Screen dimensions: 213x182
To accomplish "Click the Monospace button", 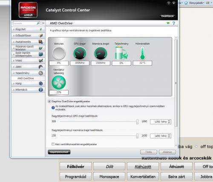I will click(x=109, y=176).
